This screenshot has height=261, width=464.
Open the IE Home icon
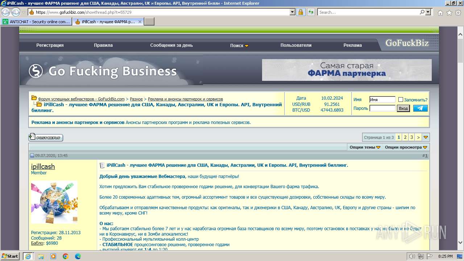pos(440,13)
